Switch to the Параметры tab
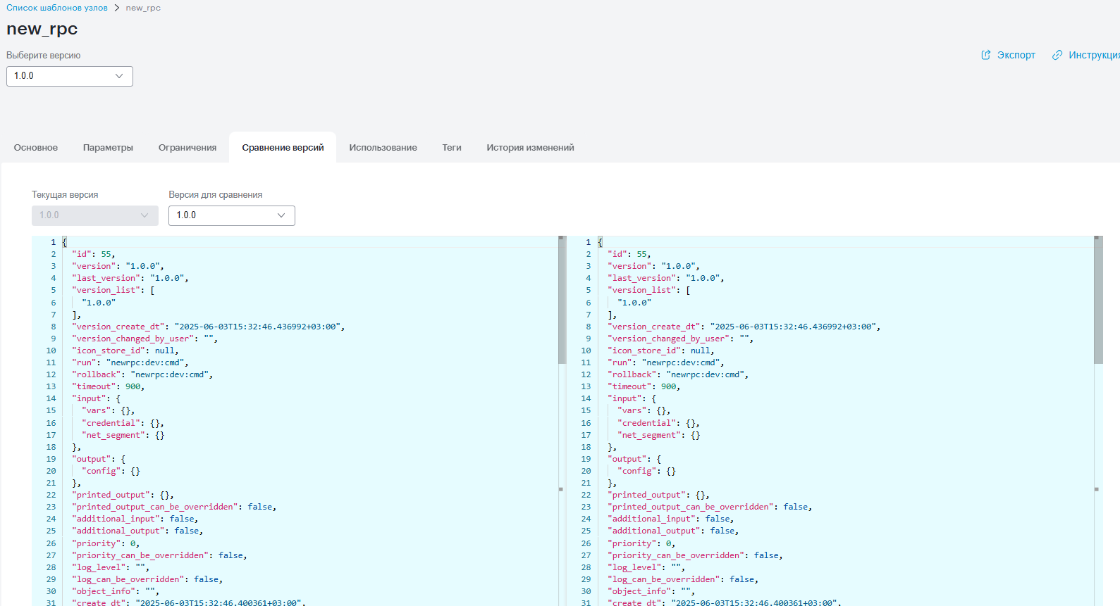The image size is (1120, 606). [108, 148]
